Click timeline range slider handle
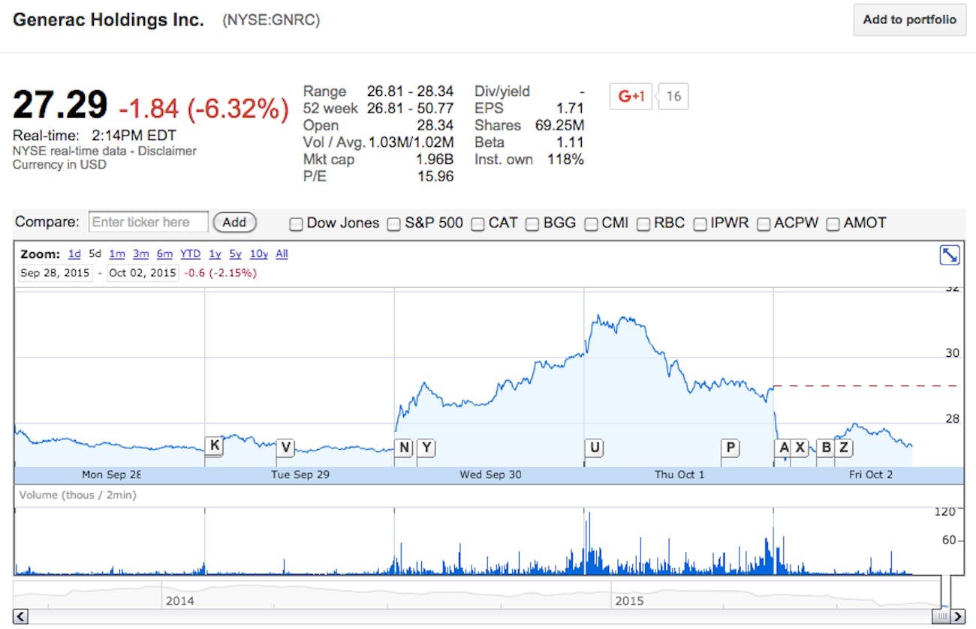Screen dimensions: 976x629 941,616
